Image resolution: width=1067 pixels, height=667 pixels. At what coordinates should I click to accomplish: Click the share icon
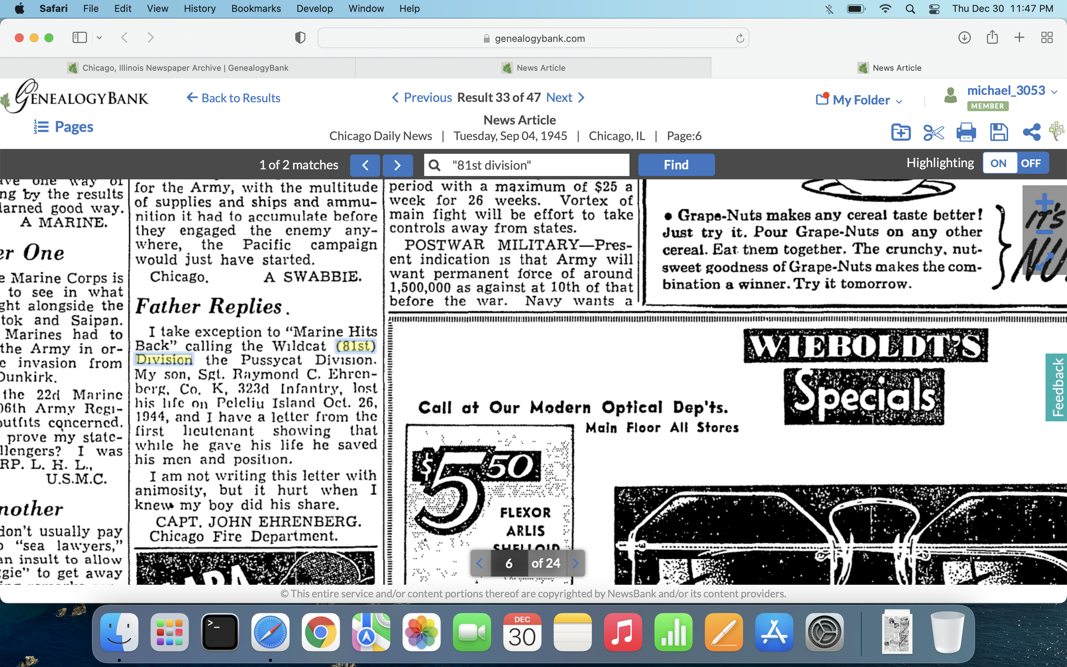pos(1031,132)
